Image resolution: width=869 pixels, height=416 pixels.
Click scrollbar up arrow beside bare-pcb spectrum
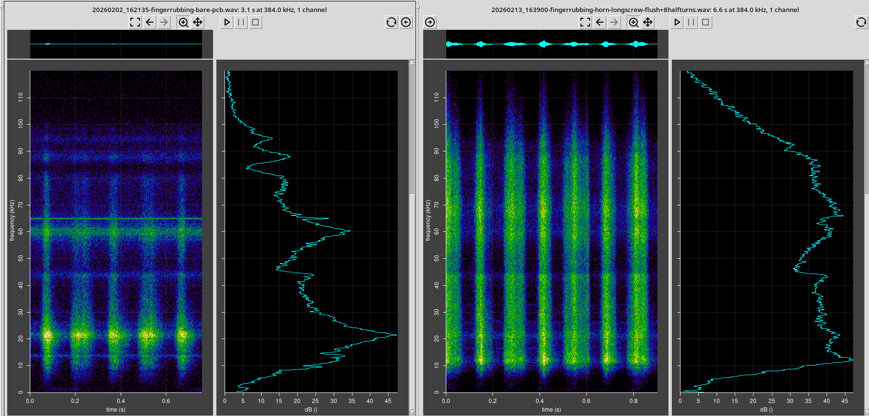(412, 63)
